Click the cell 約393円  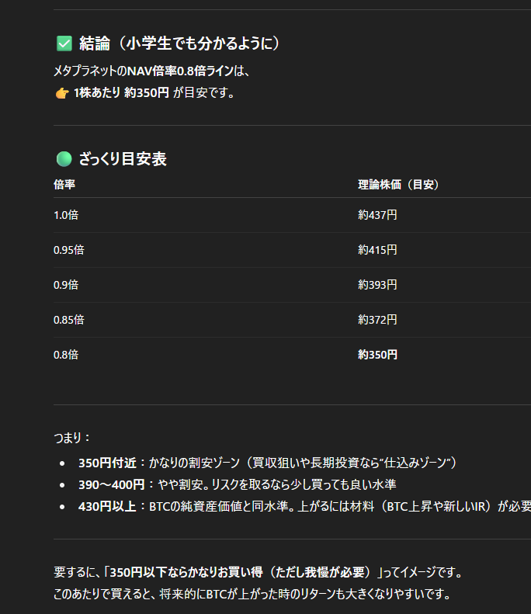(377, 285)
